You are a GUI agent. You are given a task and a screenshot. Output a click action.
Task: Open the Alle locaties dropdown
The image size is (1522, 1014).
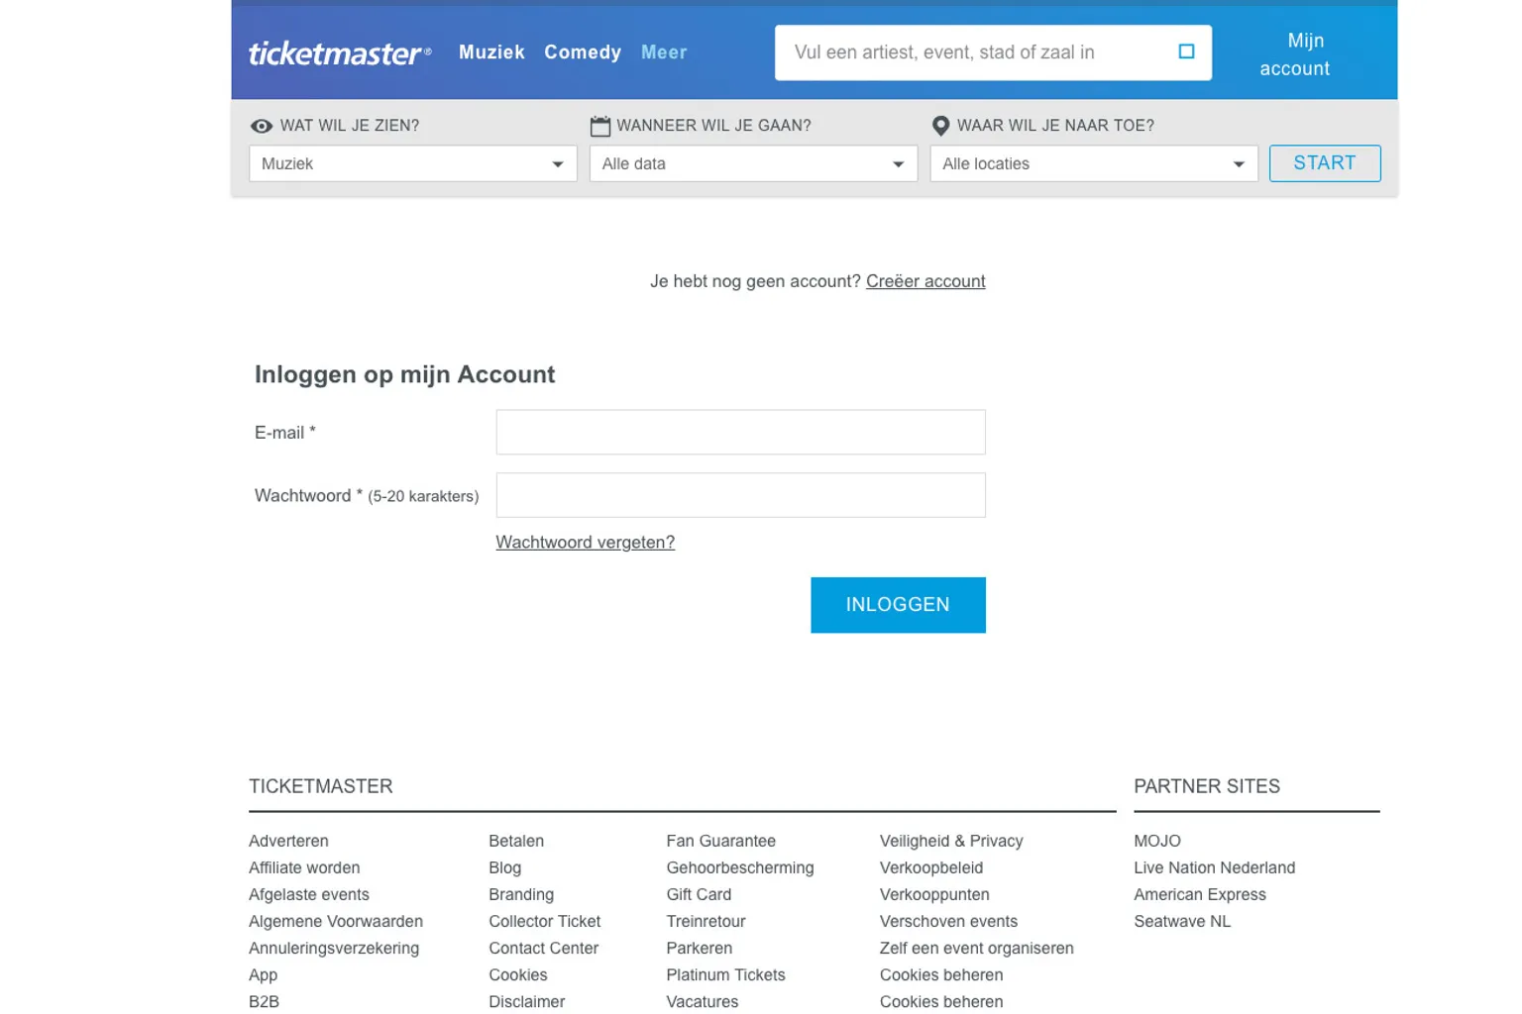point(1093,164)
